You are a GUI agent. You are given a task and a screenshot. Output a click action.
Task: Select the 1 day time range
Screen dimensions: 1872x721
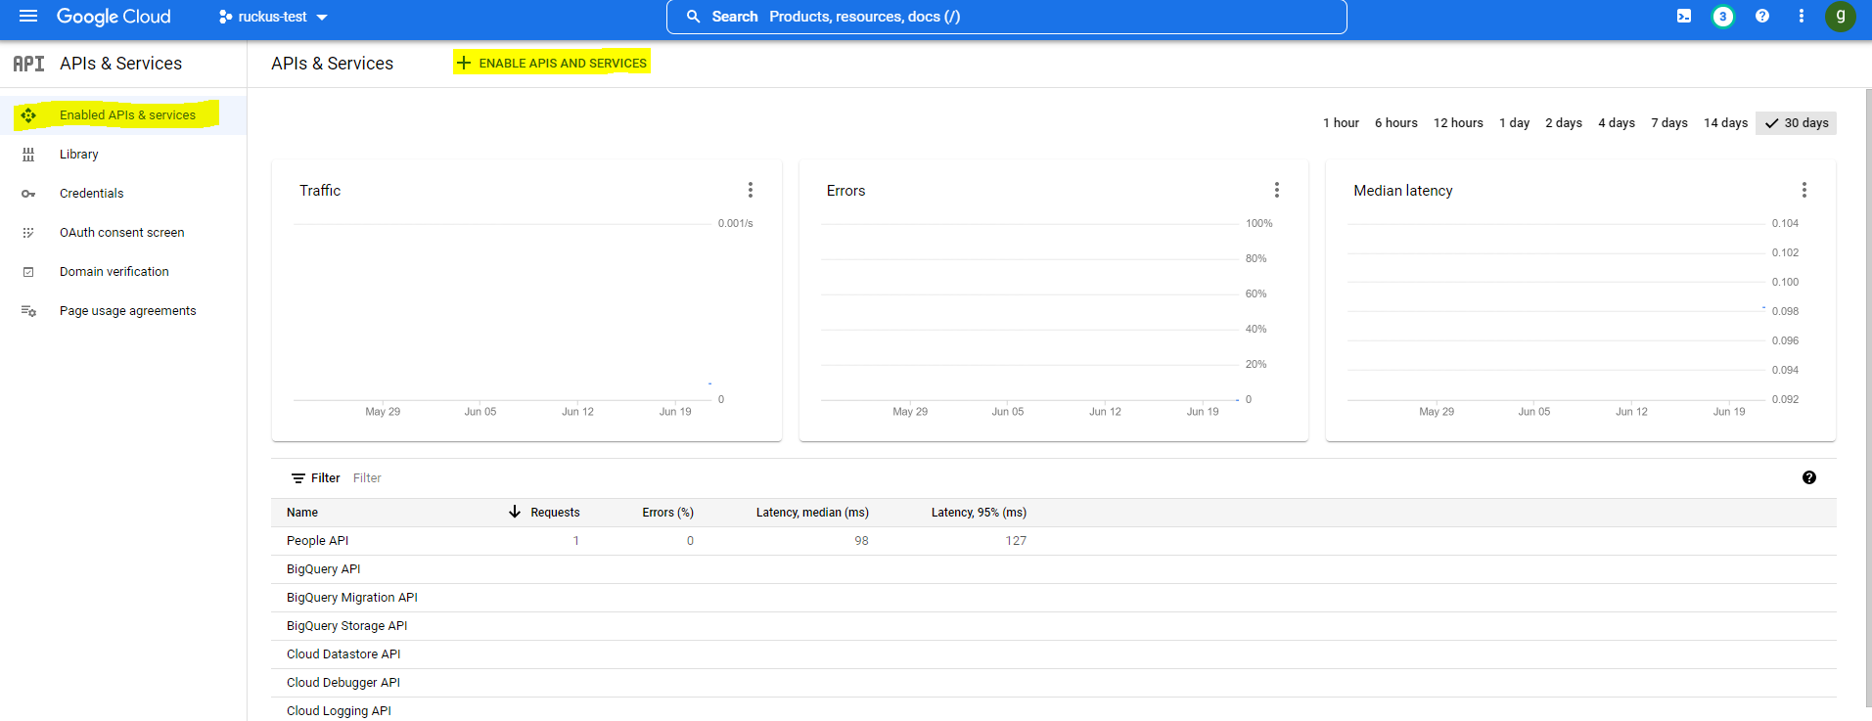[1514, 123]
